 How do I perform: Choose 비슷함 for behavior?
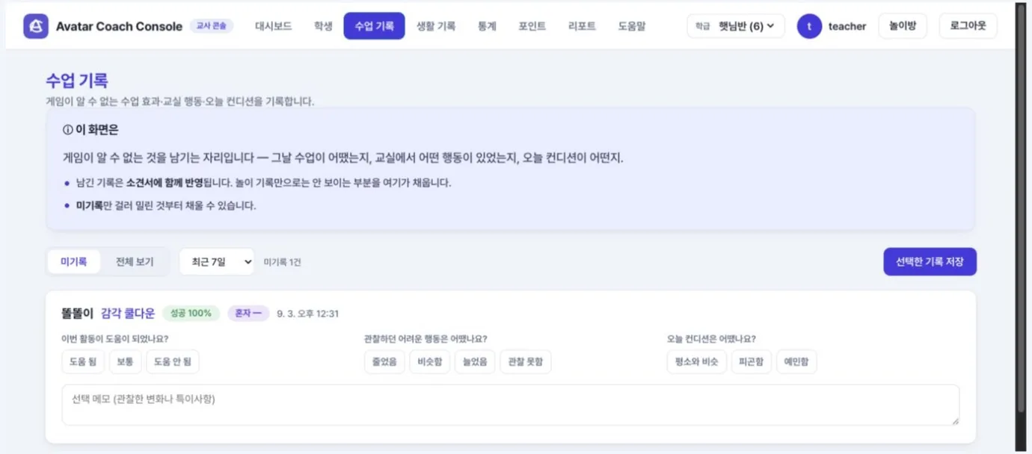tap(429, 361)
